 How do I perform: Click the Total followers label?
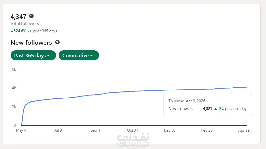25,23
